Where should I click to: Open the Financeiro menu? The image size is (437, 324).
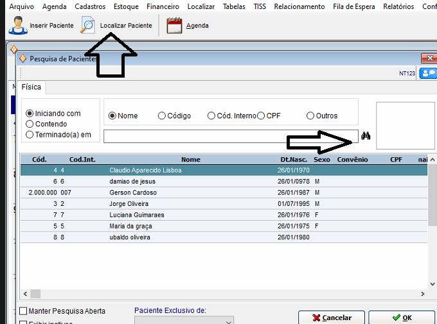(x=163, y=6)
